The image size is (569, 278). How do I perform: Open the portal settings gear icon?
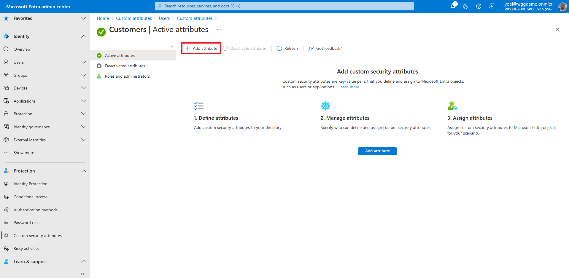(x=465, y=6)
